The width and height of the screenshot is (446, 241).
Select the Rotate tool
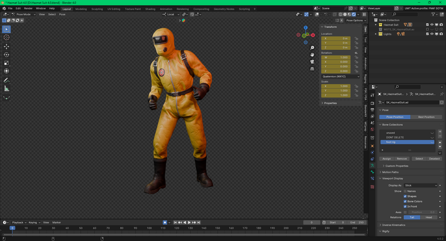[7, 55]
